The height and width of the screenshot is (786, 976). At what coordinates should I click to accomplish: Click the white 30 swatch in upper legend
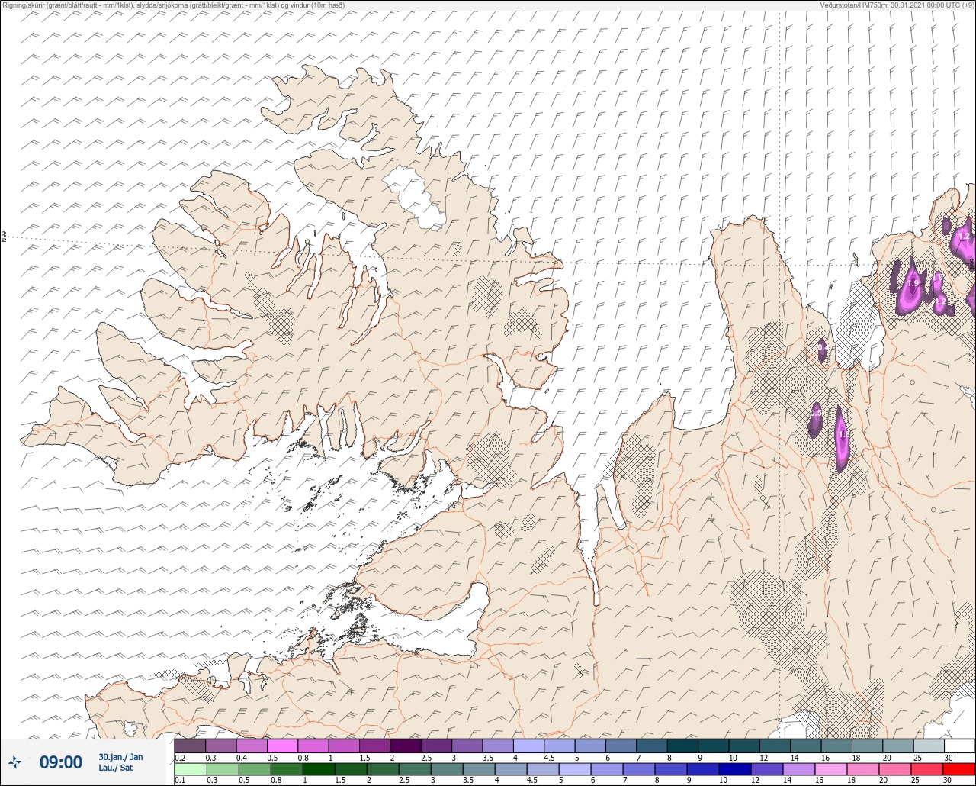(959, 746)
